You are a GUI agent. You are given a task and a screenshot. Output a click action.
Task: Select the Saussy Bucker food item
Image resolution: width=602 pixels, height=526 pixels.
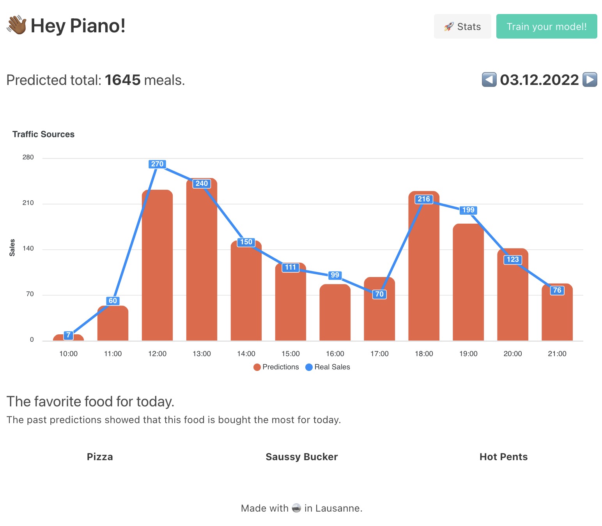point(301,457)
